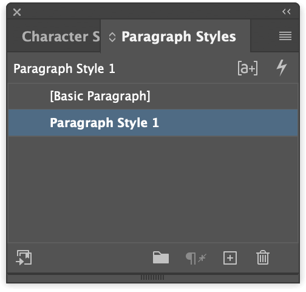Toggle the style override highlighter [a+]
Viewport: 306px width, 292px height.
point(248,68)
